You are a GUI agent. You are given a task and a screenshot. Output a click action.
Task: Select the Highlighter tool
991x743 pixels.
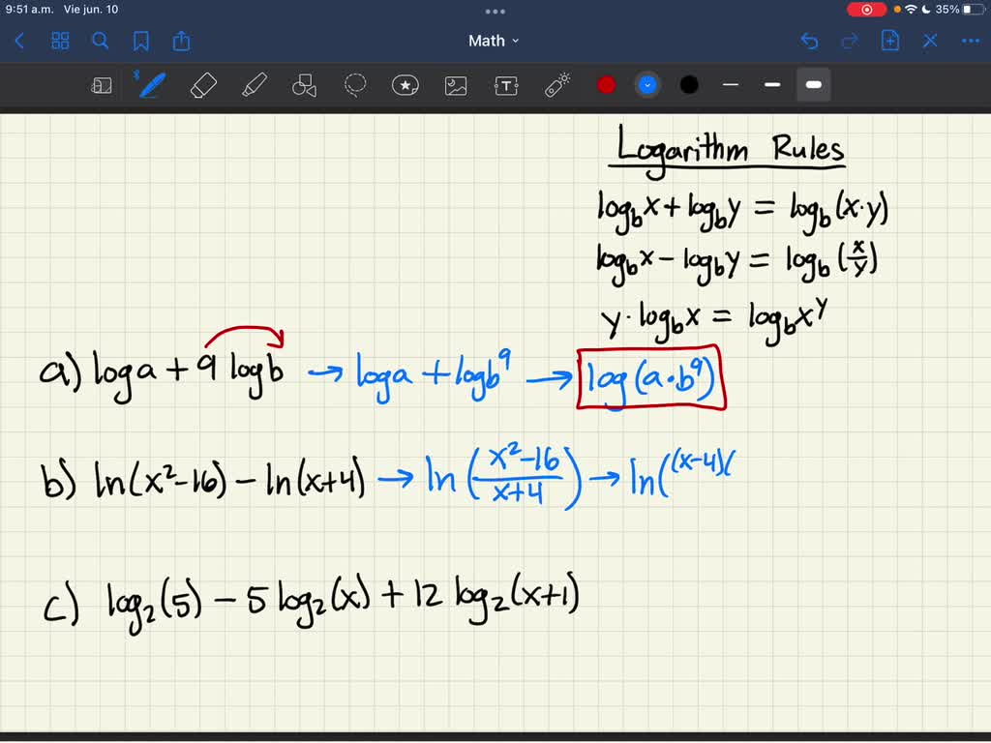(x=254, y=85)
